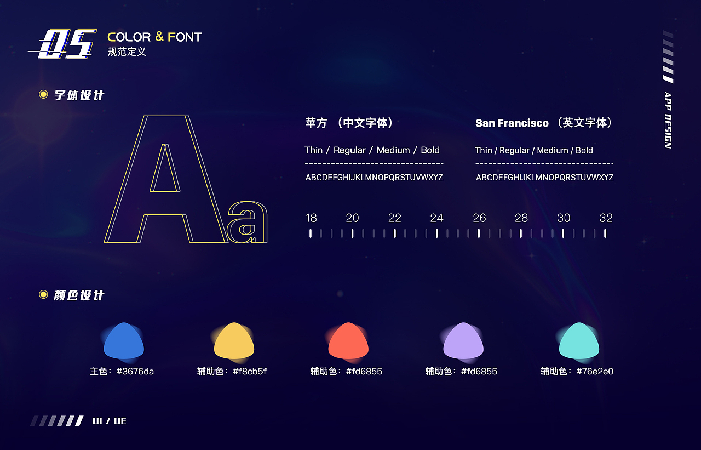Set font size scale to 20
Image resolution: width=701 pixels, height=450 pixels.
(352, 233)
